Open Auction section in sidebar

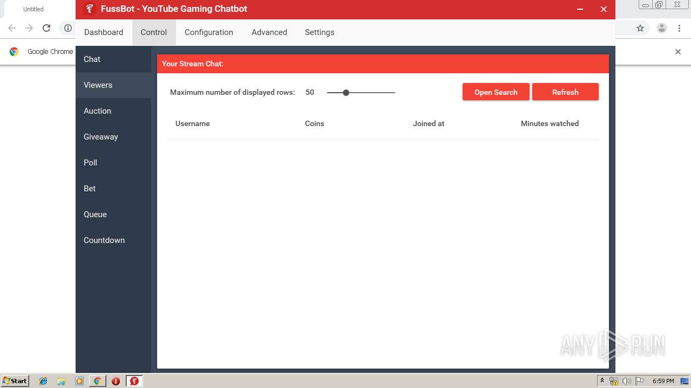coord(113,111)
